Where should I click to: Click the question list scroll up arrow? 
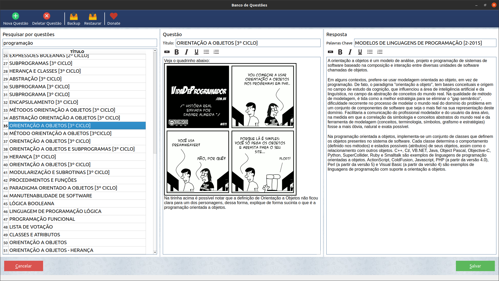tap(155, 51)
